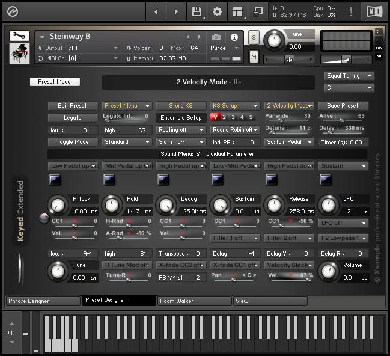Click the Transpose value field

(x=181, y=254)
